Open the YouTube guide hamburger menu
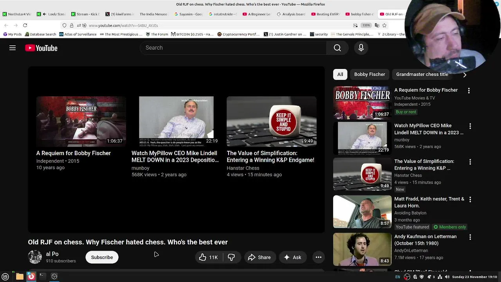 click(13, 48)
